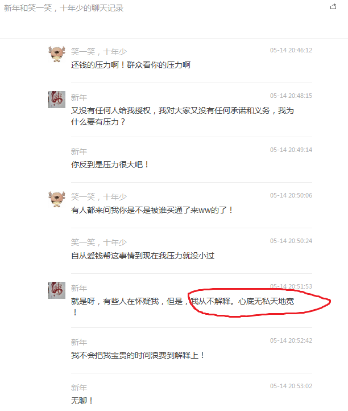This screenshot has height=411, width=348.
Task: Open the red seal avatar on 20:48:15 message
Action: (57, 100)
